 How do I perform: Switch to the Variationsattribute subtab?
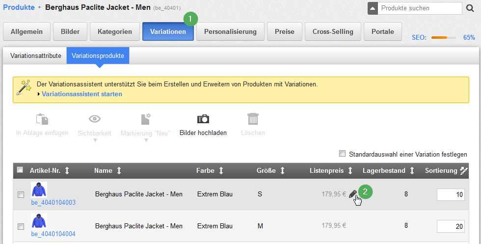point(35,56)
